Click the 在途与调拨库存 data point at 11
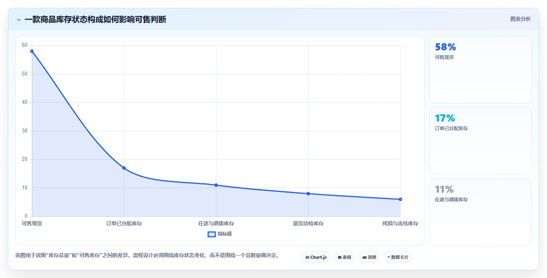This screenshot has height=278, width=547. click(x=216, y=185)
